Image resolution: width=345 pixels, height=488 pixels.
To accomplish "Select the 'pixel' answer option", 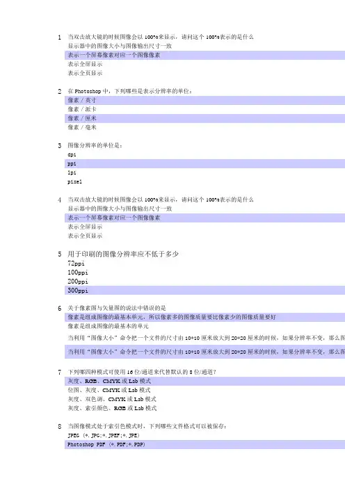I will (x=74, y=181).
